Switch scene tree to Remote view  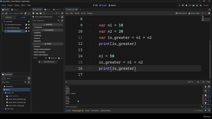click(x=8, y=17)
